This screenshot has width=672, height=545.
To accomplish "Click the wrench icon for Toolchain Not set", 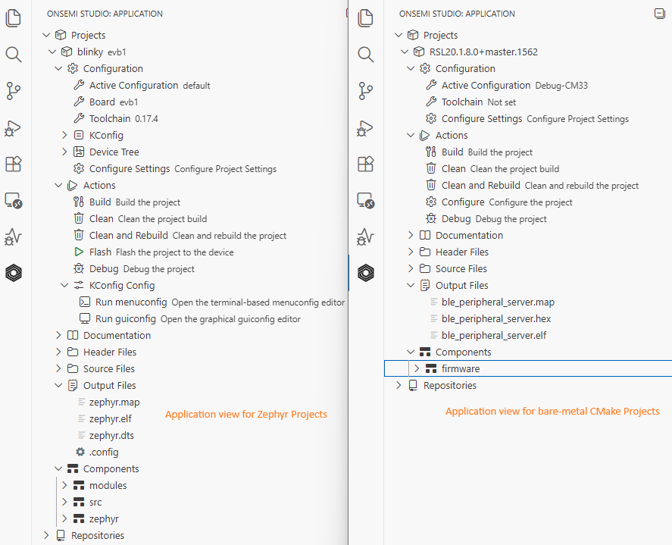I will coord(430,102).
